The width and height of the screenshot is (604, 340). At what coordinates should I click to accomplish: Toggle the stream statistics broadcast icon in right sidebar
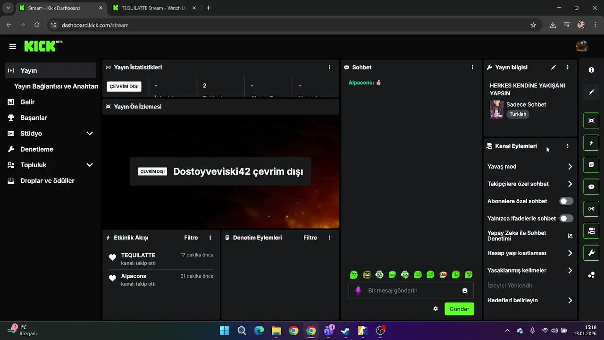click(x=591, y=209)
